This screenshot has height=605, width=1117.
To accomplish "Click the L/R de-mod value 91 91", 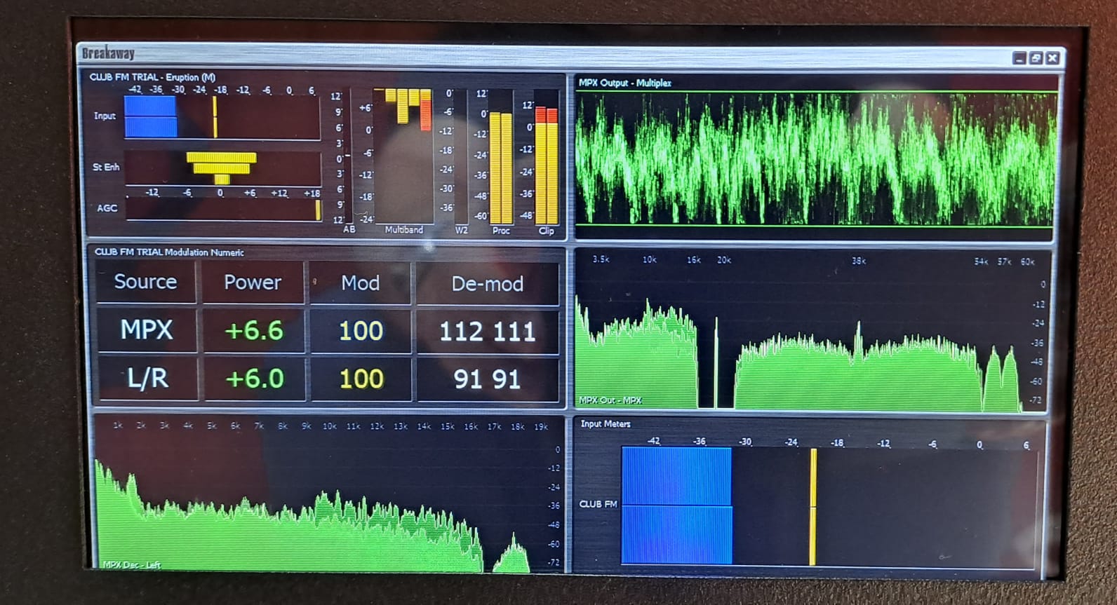I will 487,379.
